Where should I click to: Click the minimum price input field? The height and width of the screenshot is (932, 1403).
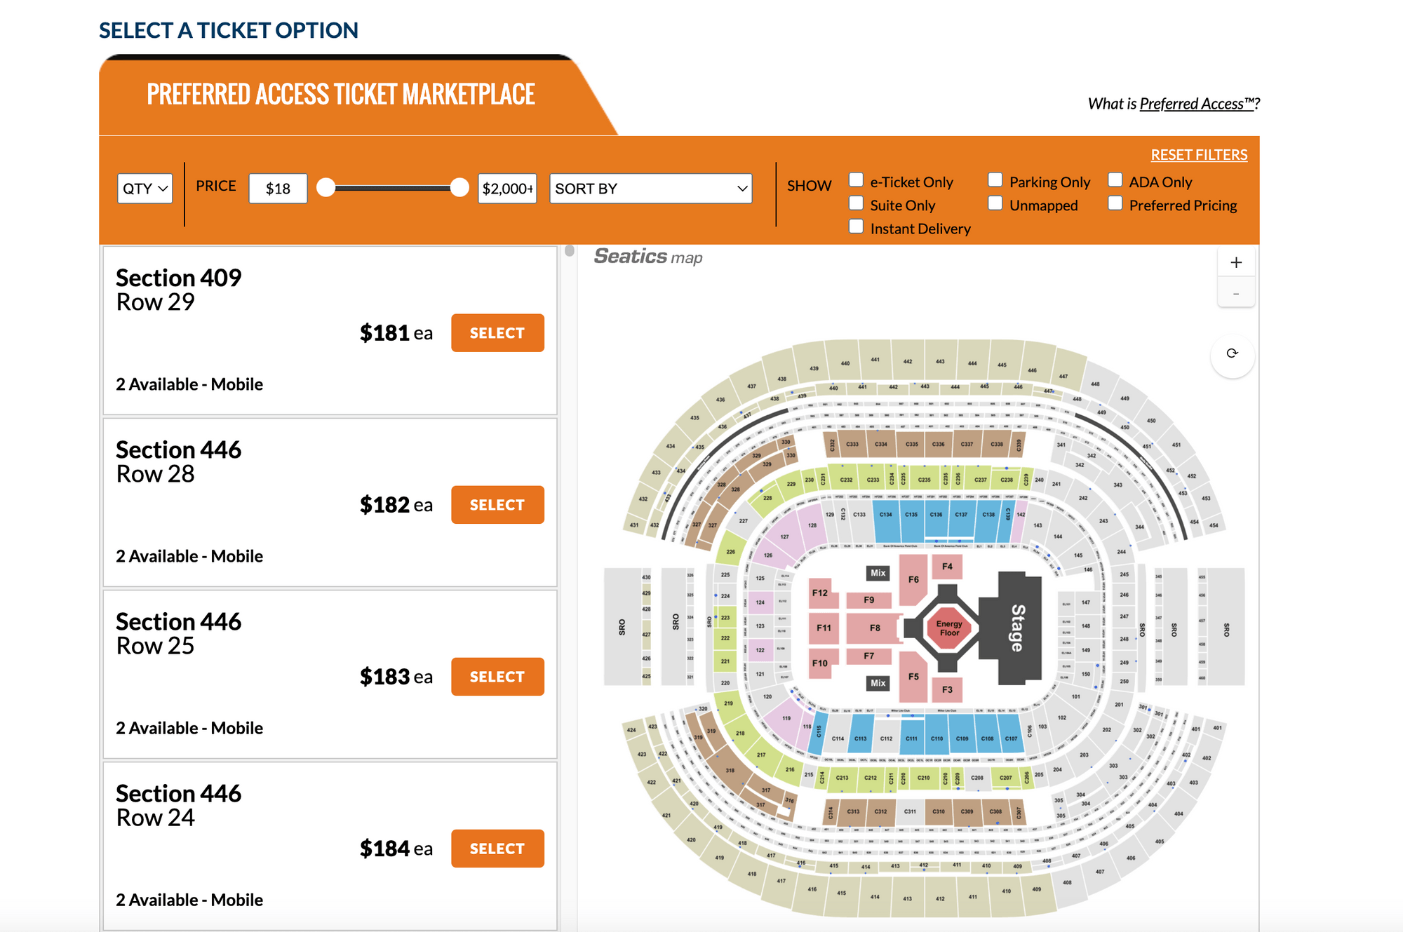(278, 189)
